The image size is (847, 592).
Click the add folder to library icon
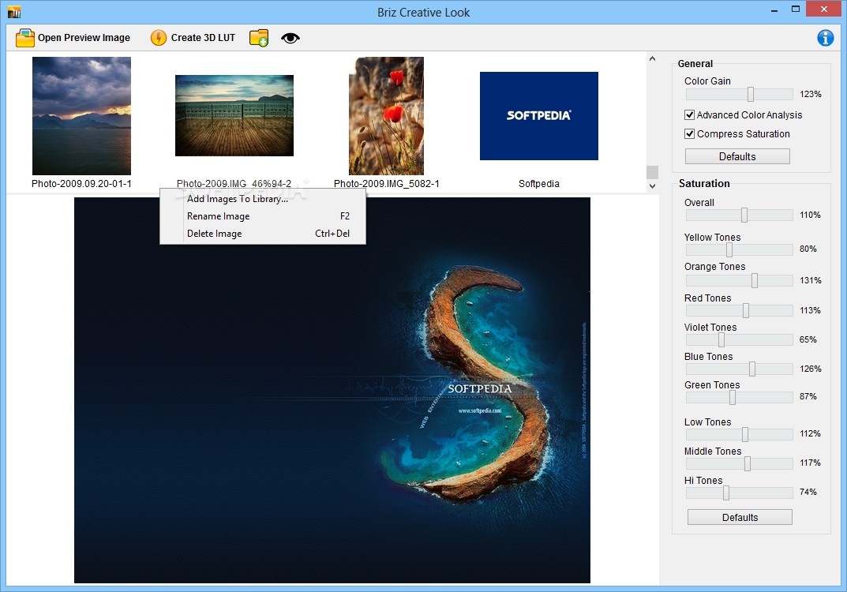259,38
